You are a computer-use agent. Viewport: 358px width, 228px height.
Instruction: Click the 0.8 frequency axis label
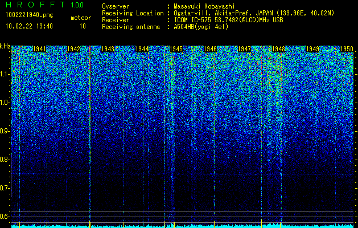(x=5, y=160)
